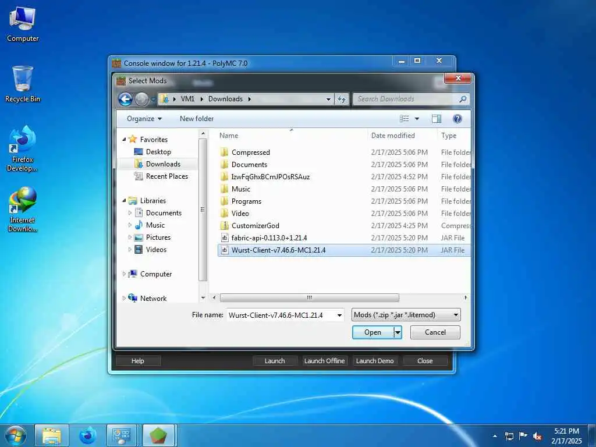
Task: Open the file type filter dropdown
Action: coord(406,315)
